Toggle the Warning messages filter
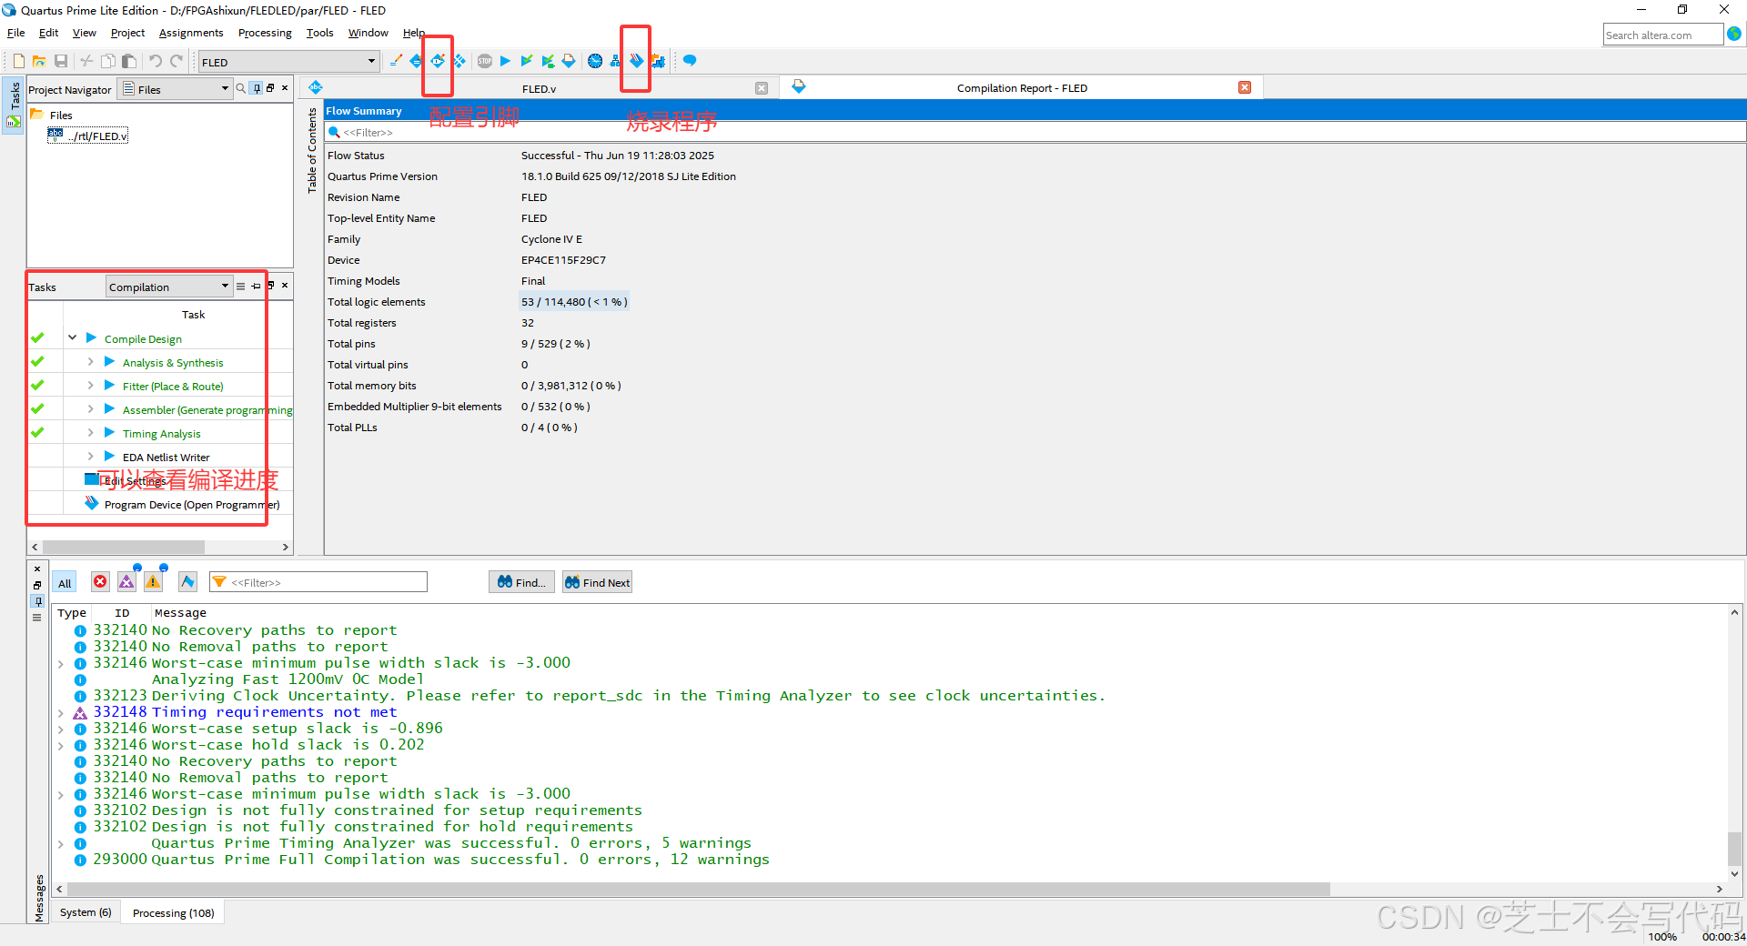 point(153,582)
